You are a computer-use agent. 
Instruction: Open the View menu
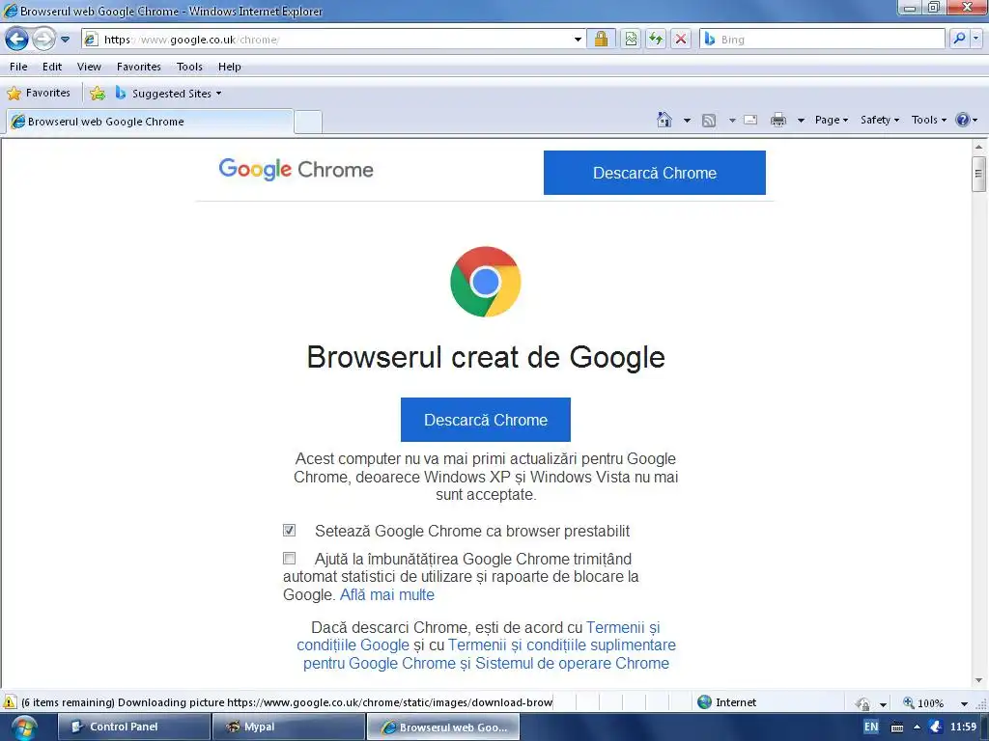pyautogui.click(x=89, y=67)
